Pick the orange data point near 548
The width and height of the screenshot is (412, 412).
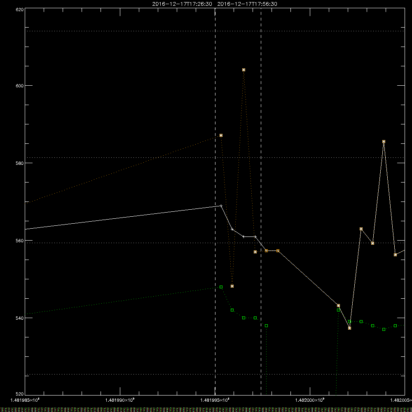coord(232,286)
